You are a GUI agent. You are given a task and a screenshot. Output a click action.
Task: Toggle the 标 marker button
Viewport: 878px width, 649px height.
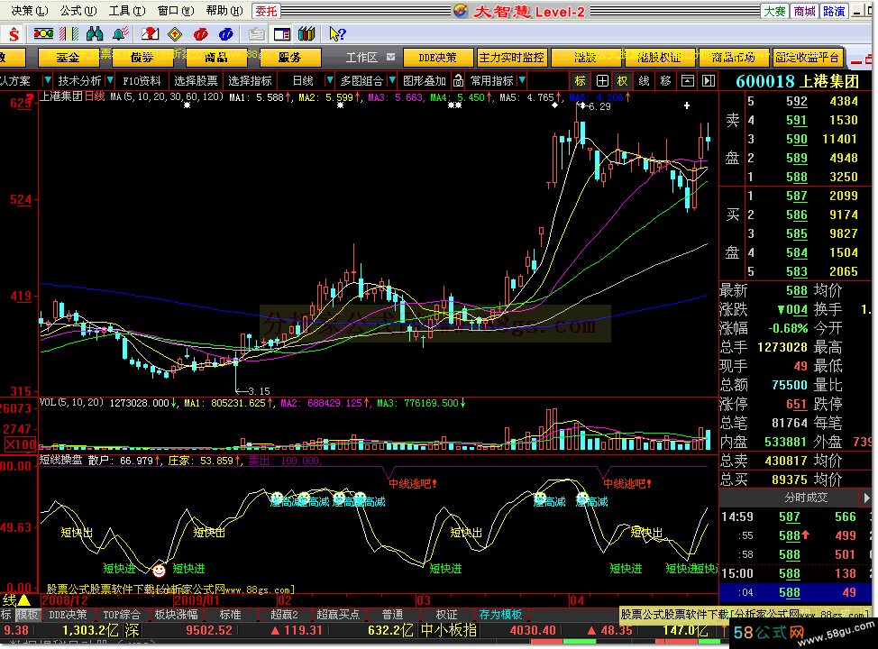(581, 81)
